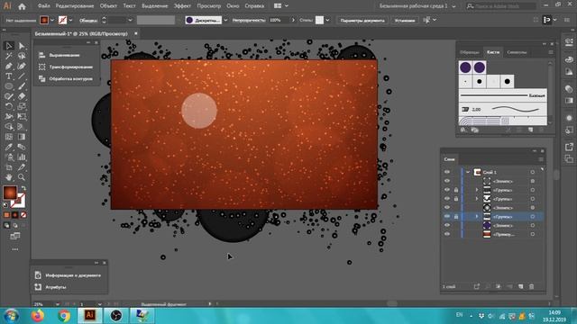Hide layer Слой 1 via eye icon
Screen dimensions: 577x324
[447, 172]
